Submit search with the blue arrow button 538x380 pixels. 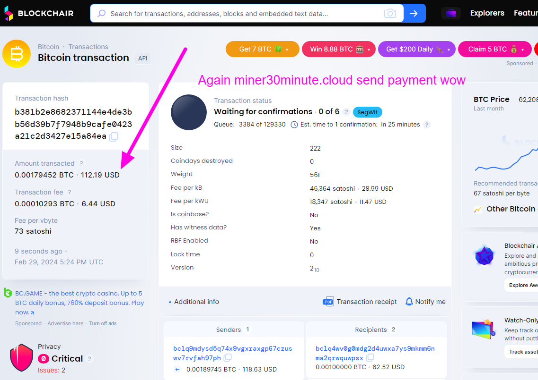414,13
